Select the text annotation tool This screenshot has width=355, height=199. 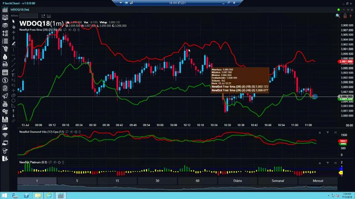(13, 75)
